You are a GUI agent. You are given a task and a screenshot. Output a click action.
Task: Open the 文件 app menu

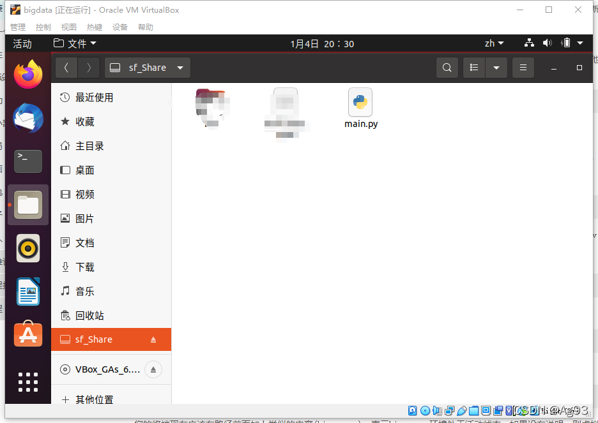coord(75,44)
